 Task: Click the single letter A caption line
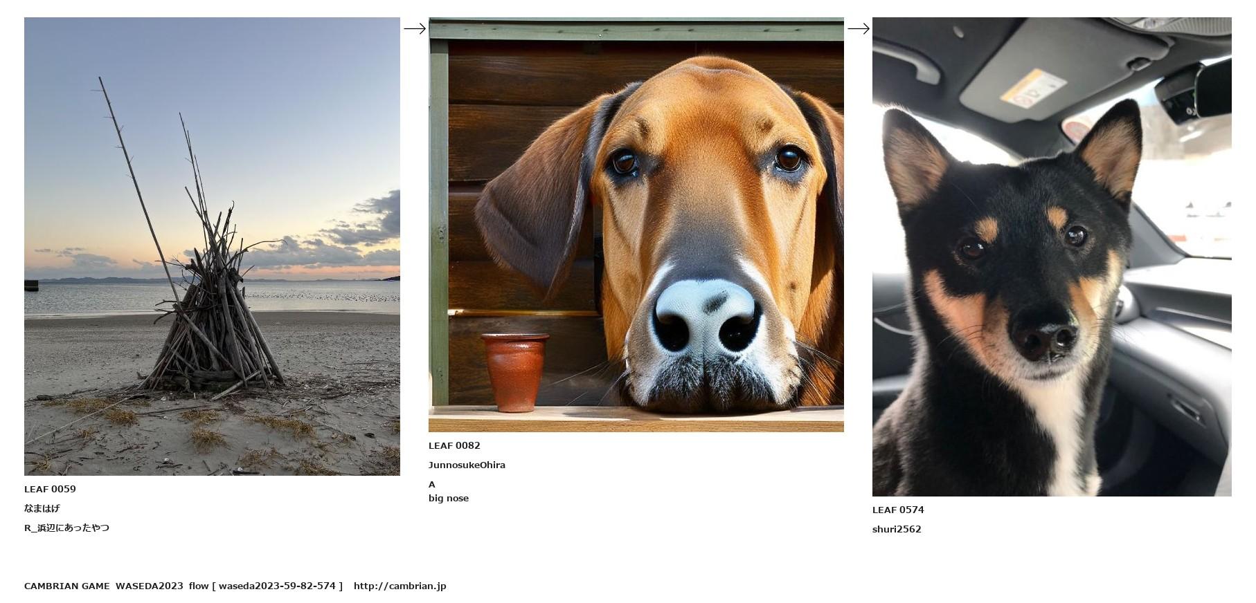pos(432,484)
